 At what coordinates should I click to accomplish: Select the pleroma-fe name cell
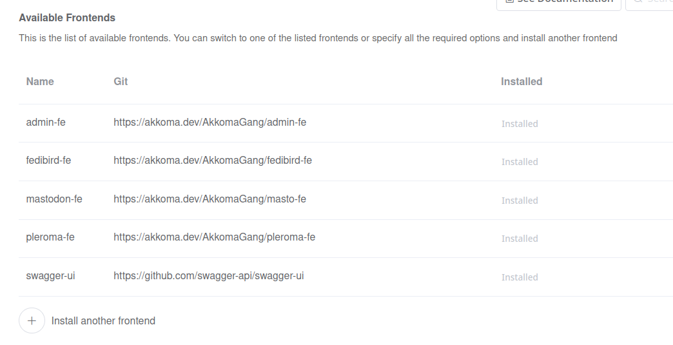pyautogui.click(x=50, y=237)
